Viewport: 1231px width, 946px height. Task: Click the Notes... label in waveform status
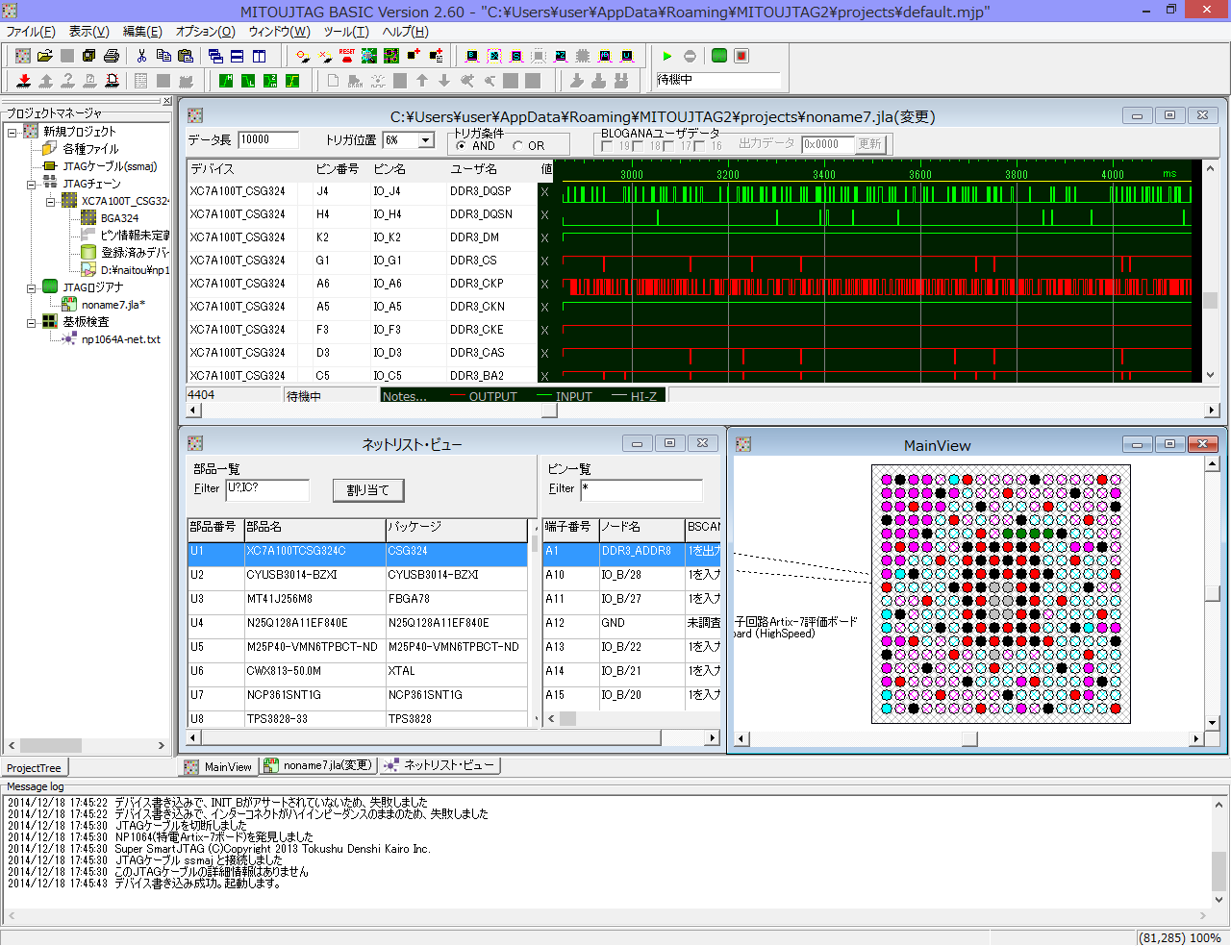[404, 396]
